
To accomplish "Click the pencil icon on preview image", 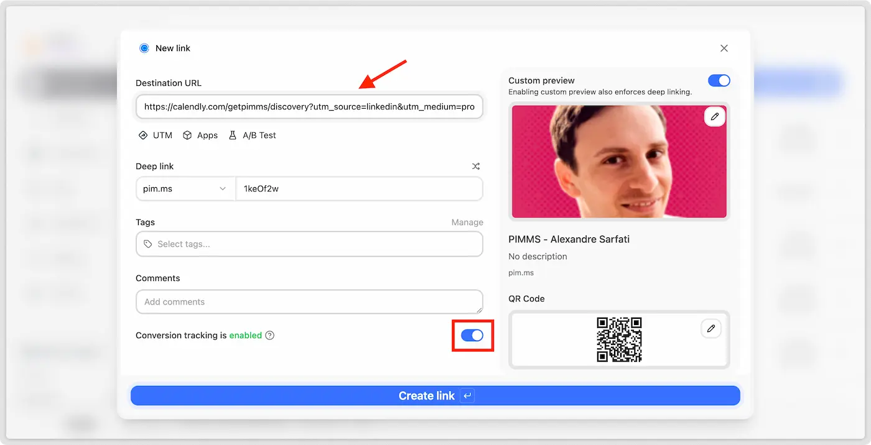I will pos(714,117).
